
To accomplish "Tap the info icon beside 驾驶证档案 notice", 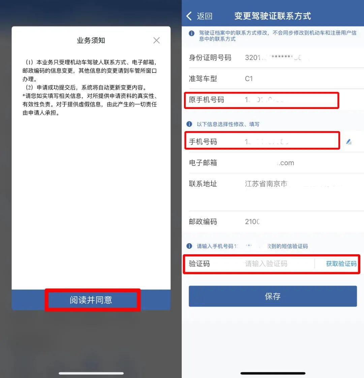I will (191, 33).
